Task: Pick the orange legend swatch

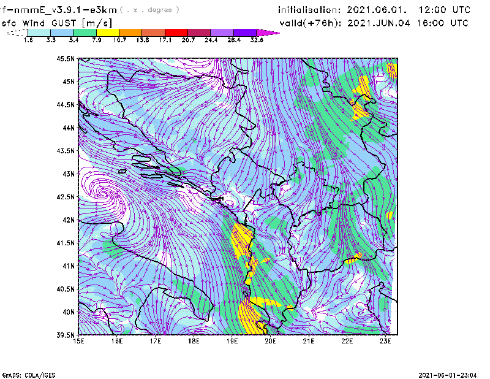Action: tap(130, 33)
